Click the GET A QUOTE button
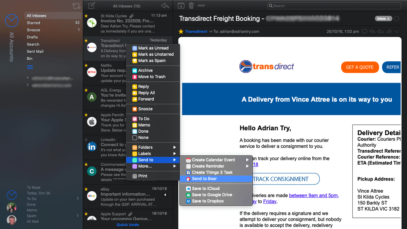The width and height of the screenshot is (407, 229). [x=360, y=67]
